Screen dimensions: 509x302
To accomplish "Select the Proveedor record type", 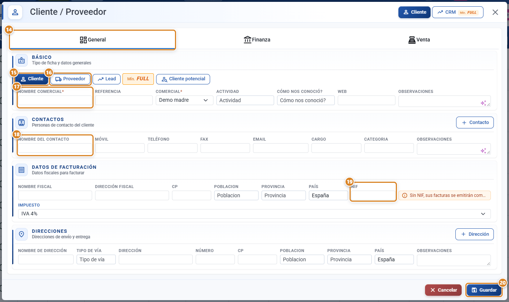I will (70, 79).
